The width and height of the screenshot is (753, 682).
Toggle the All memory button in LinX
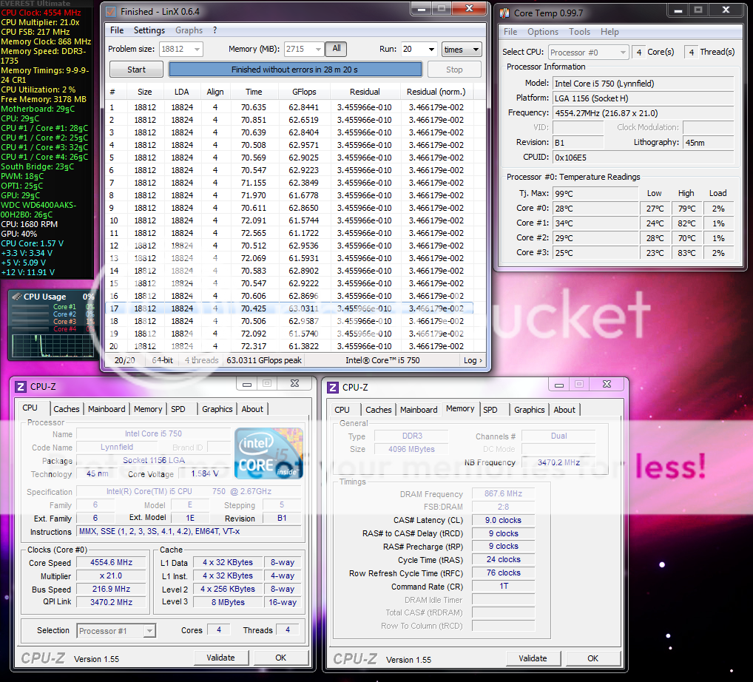click(336, 49)
